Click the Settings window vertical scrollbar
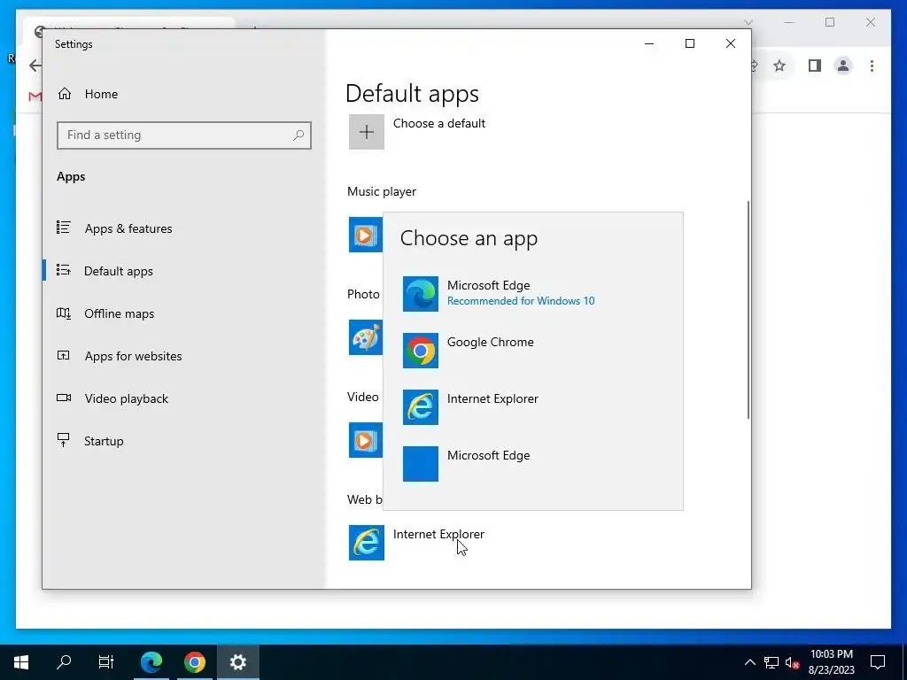The width and height of the screenshot is (907, 680). tap(748, 310)
